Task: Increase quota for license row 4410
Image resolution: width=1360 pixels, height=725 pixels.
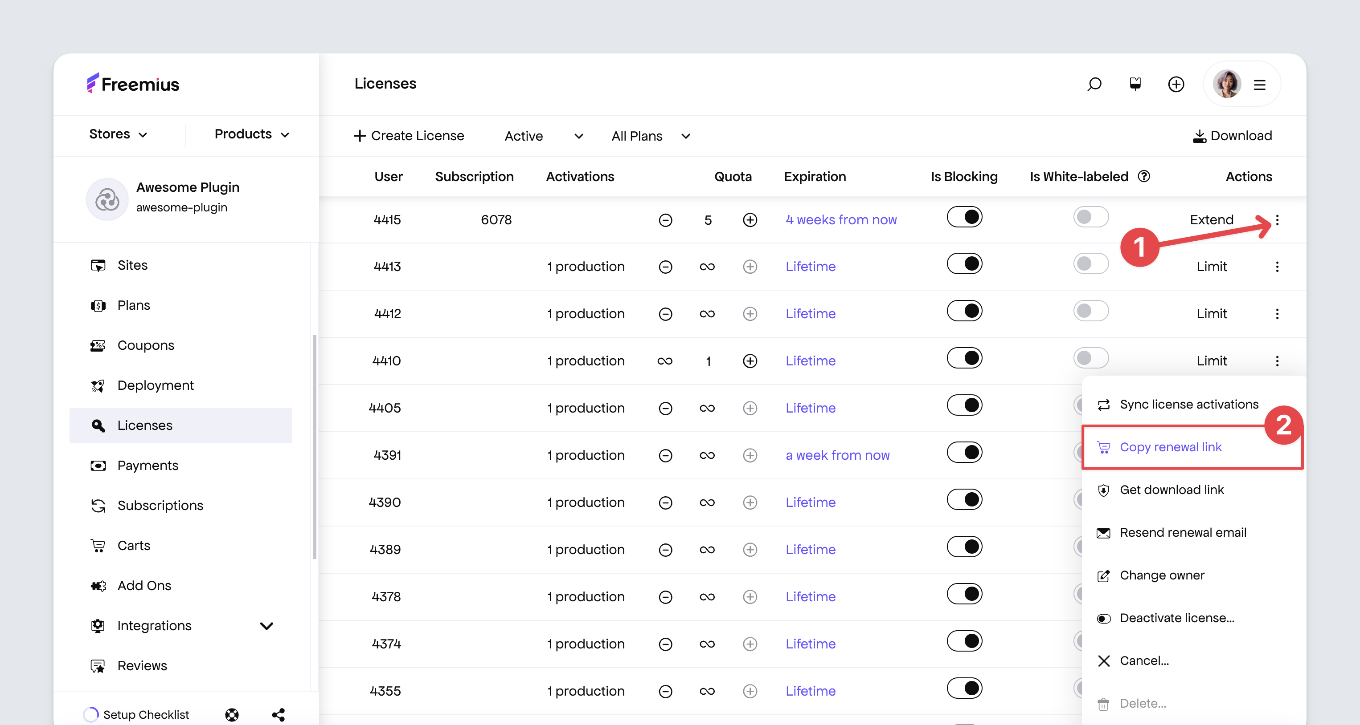Action: point(750,360)
